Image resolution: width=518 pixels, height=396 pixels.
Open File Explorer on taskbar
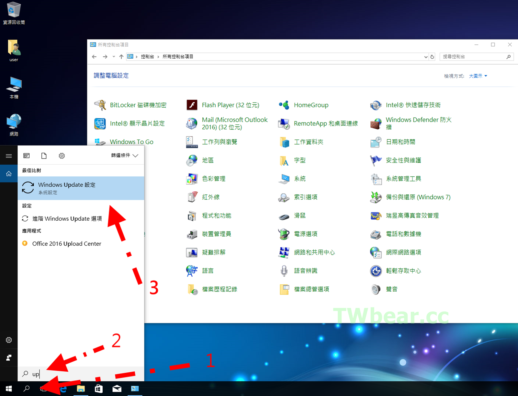pos(81,389)
